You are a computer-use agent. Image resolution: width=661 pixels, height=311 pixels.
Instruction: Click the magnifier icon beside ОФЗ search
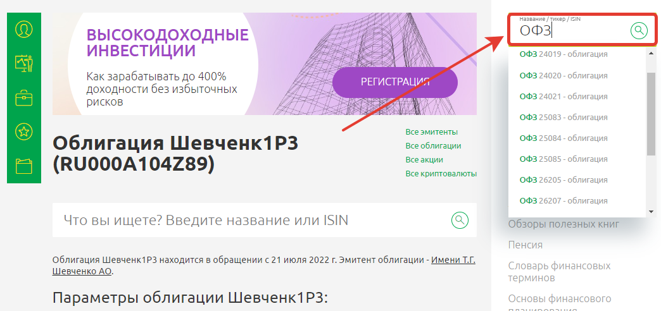[x=639, y=30]
